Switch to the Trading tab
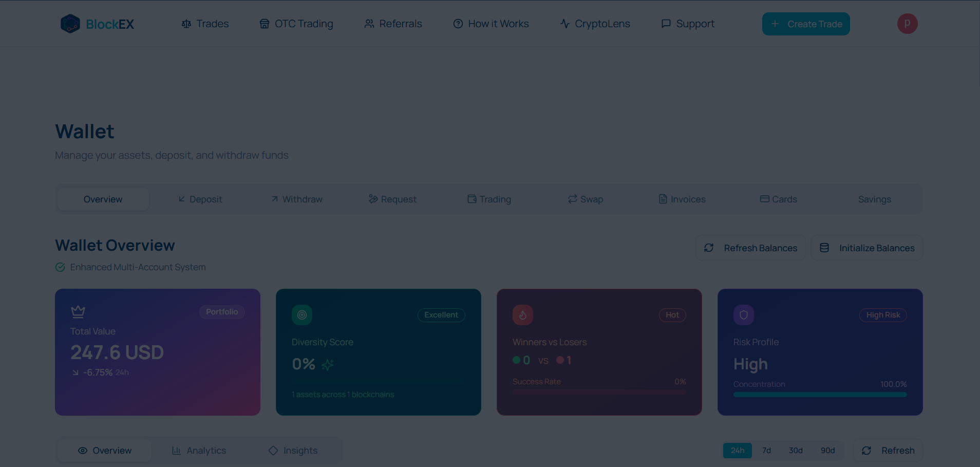Image resolution: width=980 pixels, height=467 pixels. click(489, 199)
